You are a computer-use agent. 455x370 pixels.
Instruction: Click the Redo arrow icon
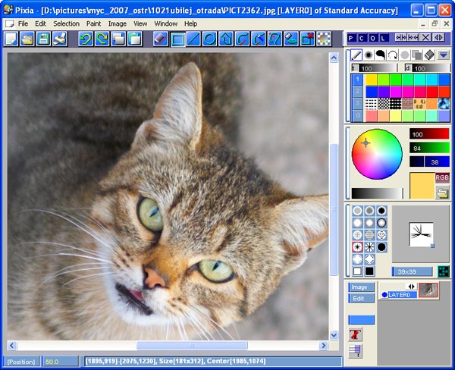(102, 39)
